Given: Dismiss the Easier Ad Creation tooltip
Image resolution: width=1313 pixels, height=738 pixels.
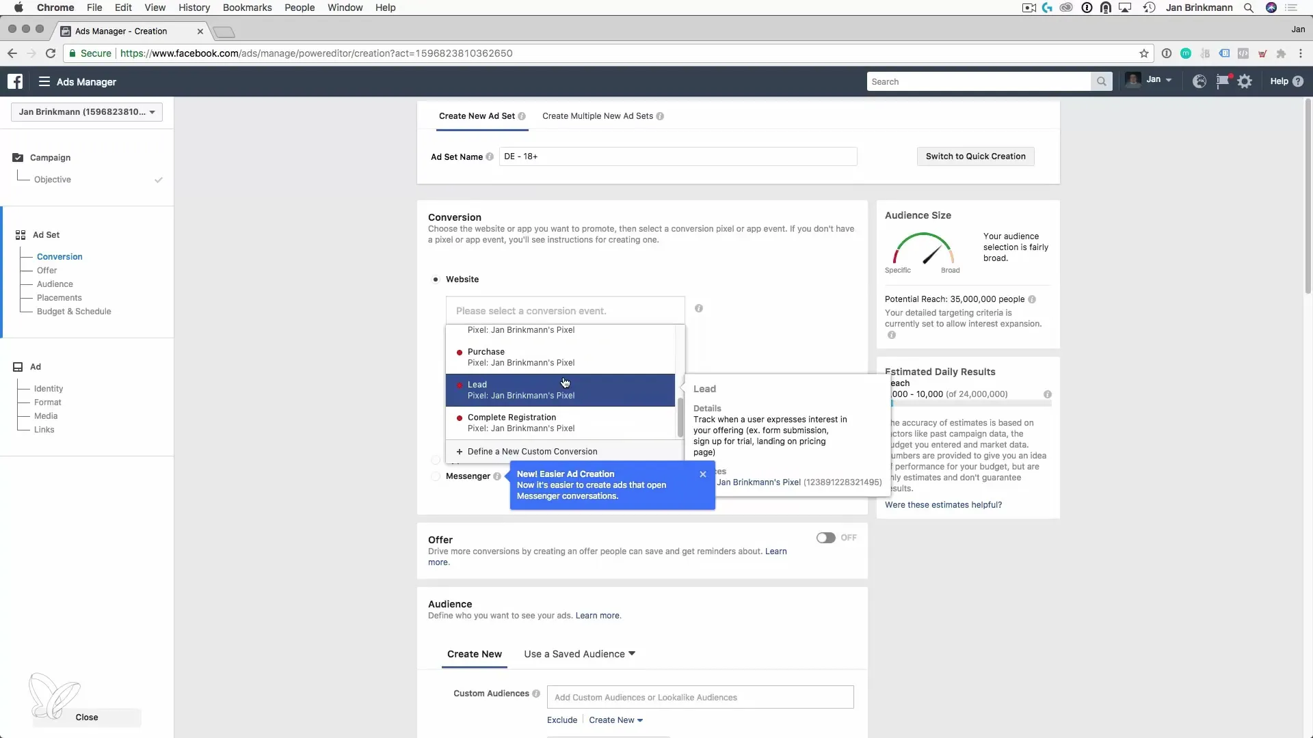Looking at the screenshot, I should (703, 474).
